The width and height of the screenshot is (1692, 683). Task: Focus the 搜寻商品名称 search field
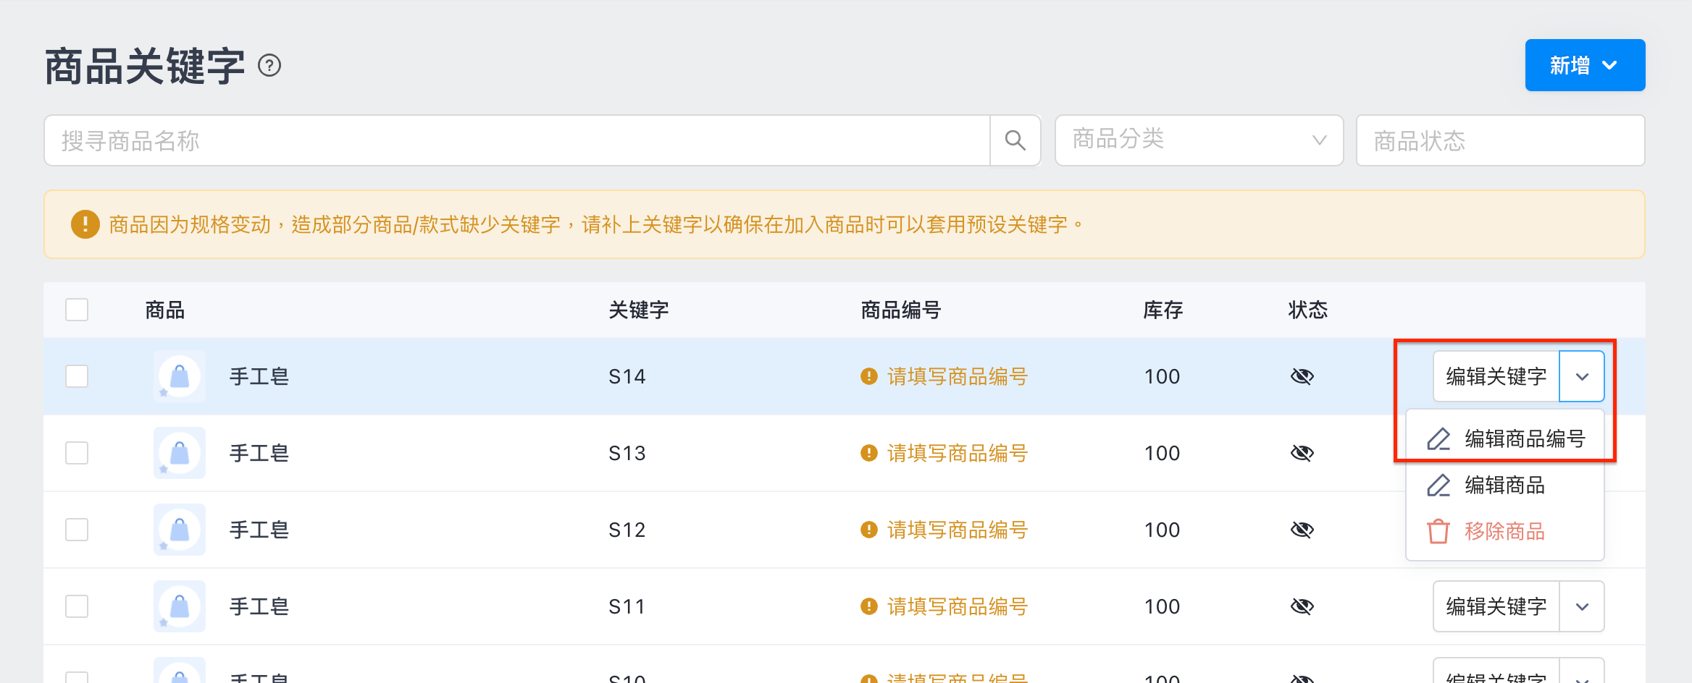pos(517,140)
